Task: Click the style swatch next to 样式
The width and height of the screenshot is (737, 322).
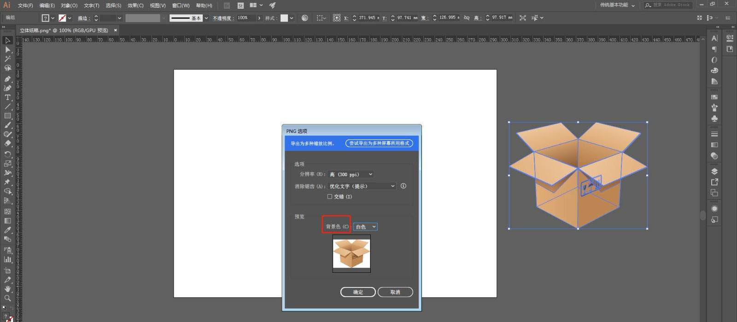Action: 284,18
